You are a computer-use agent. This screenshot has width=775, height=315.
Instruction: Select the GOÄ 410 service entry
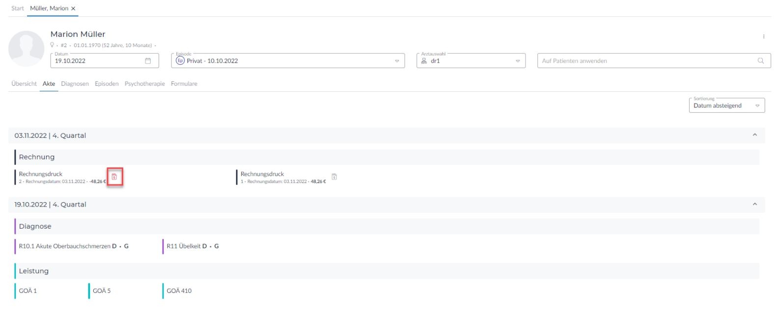pyautogui.click(x=179, y=291)
